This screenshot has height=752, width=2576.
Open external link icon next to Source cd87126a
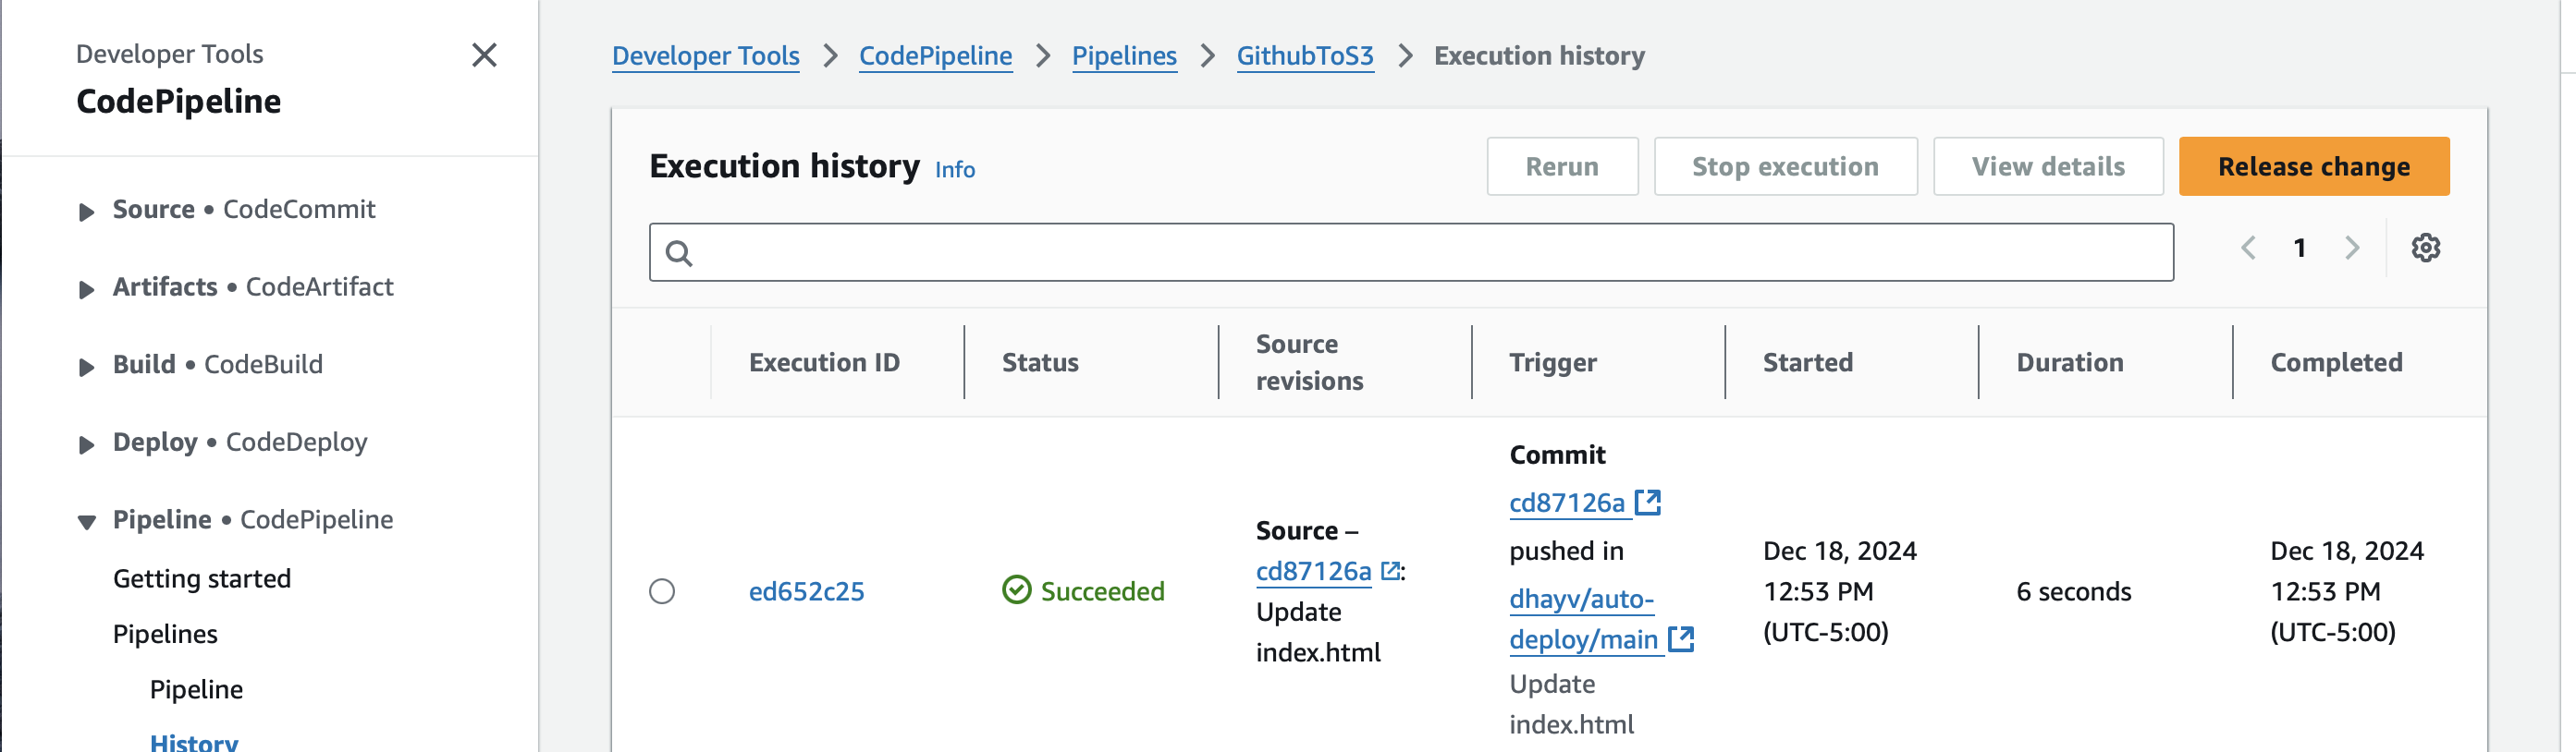coord(1390,570)
